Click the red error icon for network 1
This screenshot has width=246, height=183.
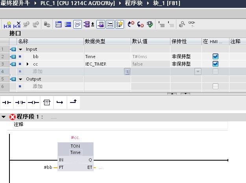click(x=12, y=117)
